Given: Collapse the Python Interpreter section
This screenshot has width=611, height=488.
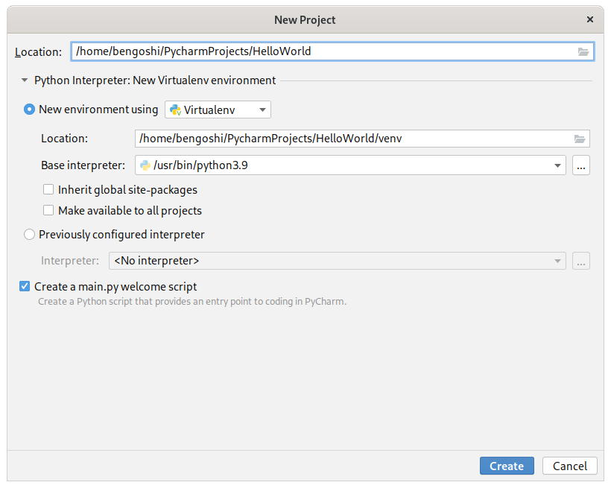Looking at the screenshot, I should click(x=23, y=80).
